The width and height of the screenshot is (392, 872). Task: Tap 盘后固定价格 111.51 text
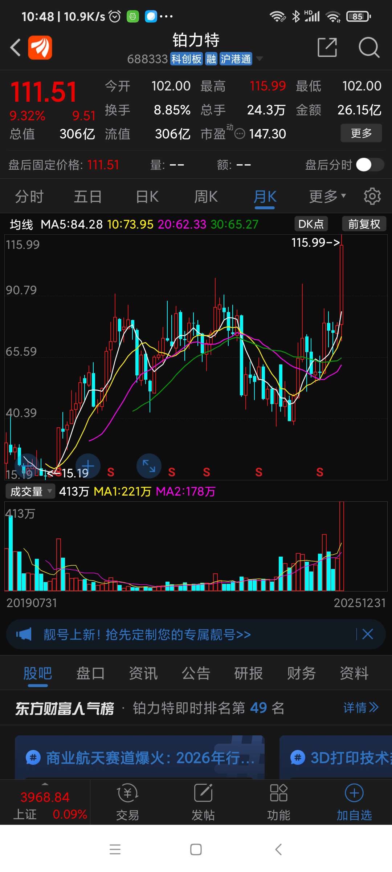point(64,165)
